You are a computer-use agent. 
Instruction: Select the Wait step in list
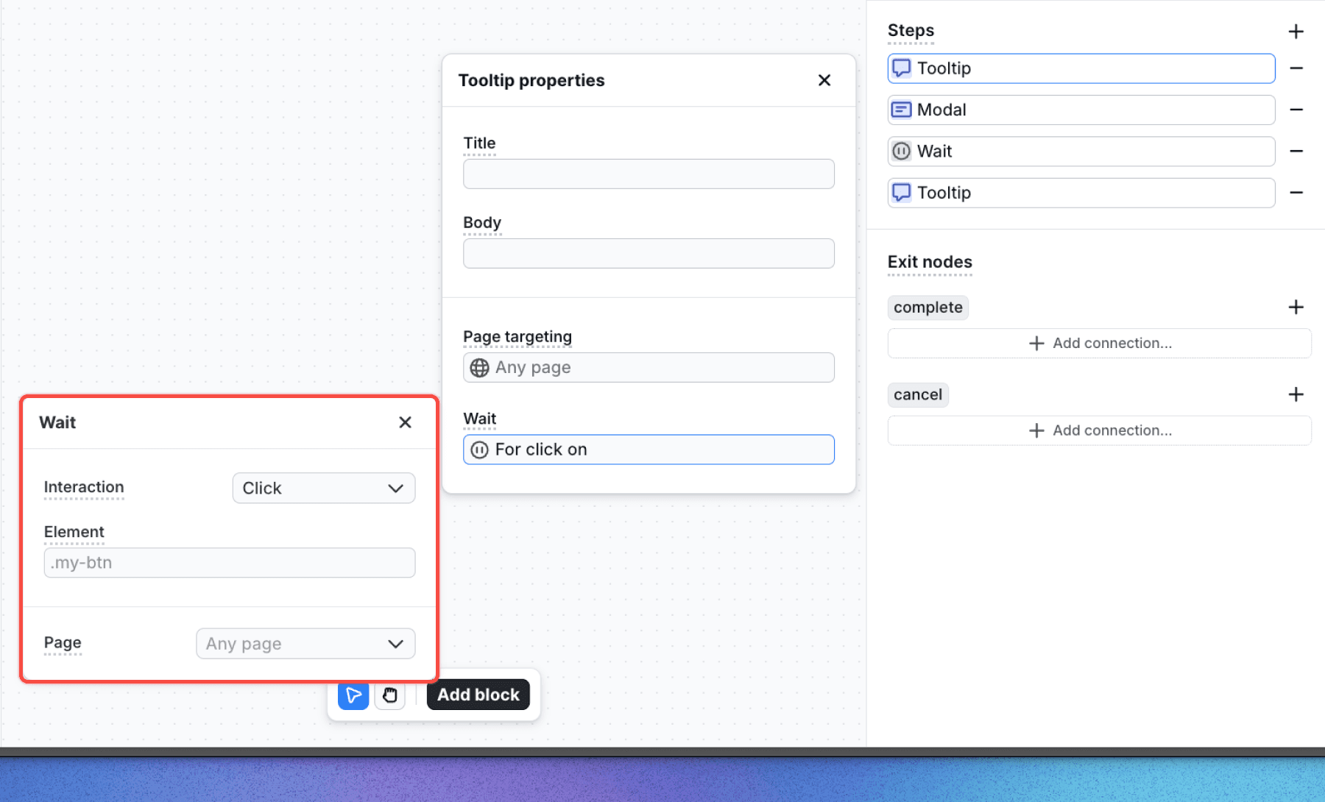tap(1081, 152)
